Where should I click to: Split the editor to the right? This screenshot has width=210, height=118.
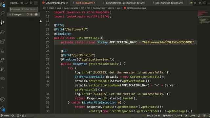coord(205,3)
